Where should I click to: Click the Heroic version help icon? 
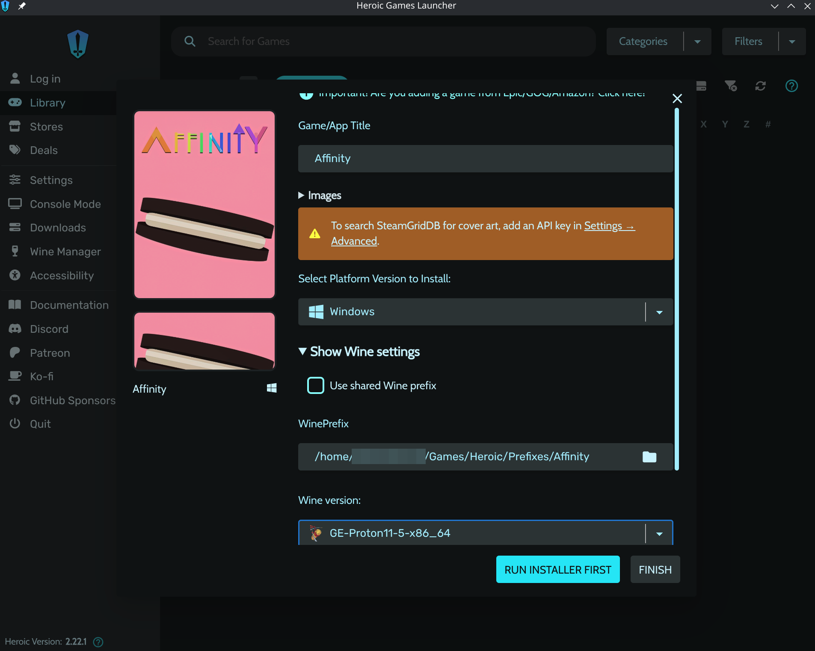[98, 642]
